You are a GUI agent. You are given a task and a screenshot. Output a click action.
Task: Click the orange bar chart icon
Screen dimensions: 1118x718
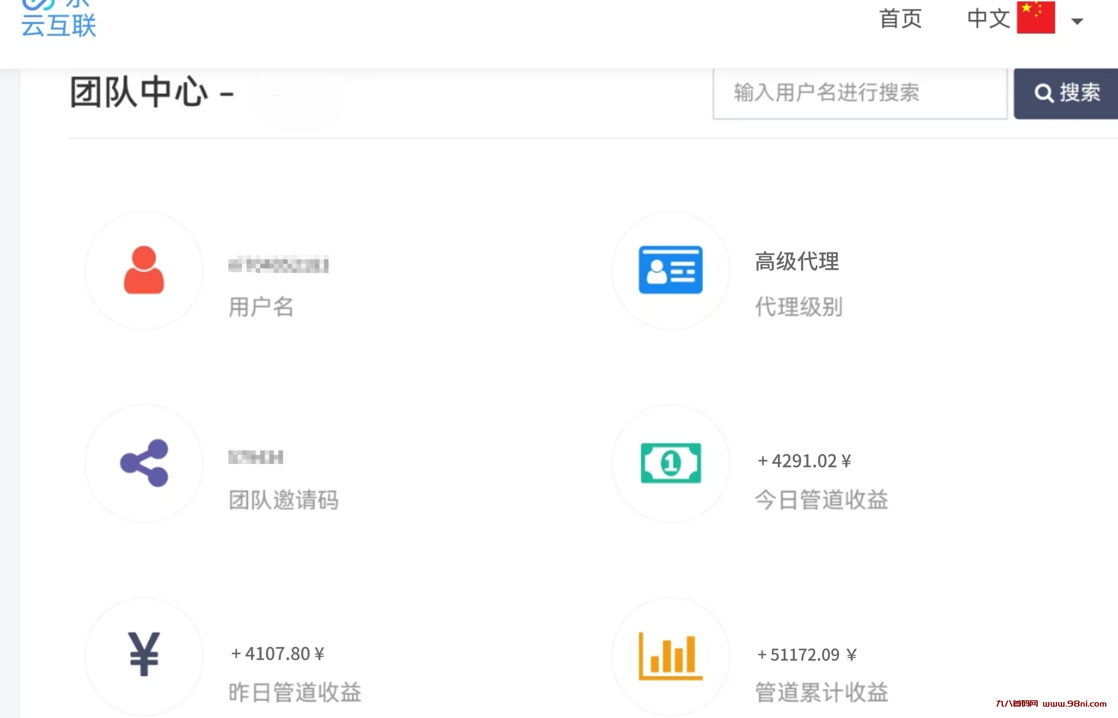pyautogui.click(x=670, y=656)
